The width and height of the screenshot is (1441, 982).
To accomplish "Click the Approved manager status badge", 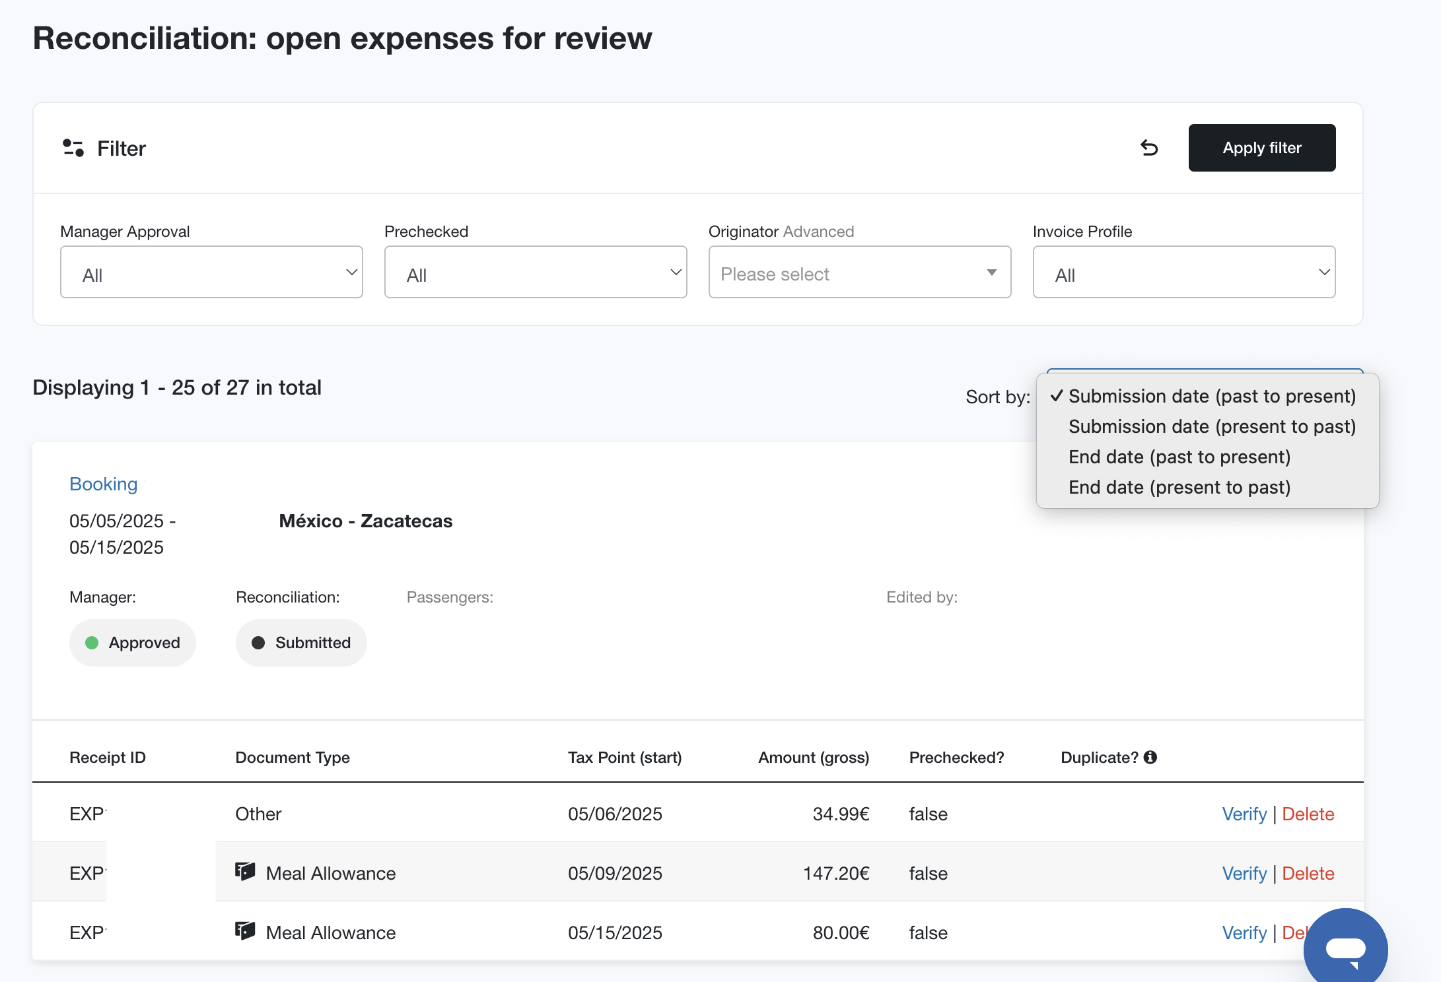I will [x=133, y=643].
